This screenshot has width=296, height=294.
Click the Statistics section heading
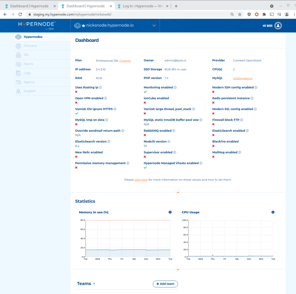point(85,201)
